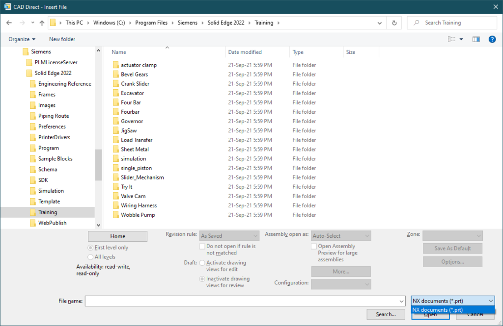Click the Up one level arrow

(42, 23)
